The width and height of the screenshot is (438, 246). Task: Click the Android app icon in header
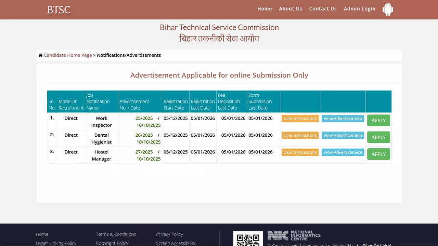(x=388, y=9)
